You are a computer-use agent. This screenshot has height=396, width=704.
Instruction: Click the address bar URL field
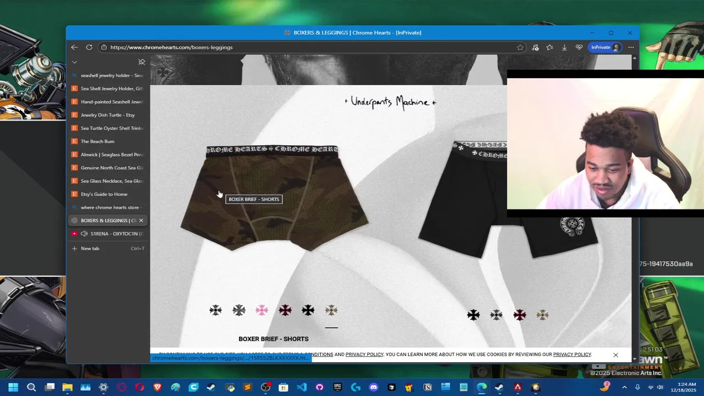[x=312, y=47]
